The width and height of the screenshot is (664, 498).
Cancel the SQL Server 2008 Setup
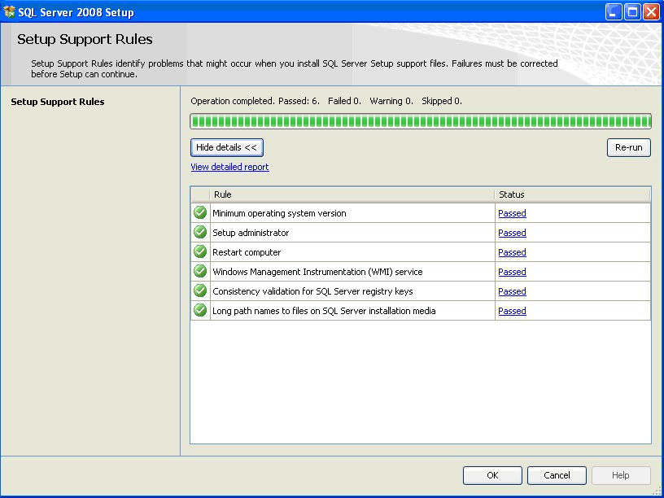(557, 475)
